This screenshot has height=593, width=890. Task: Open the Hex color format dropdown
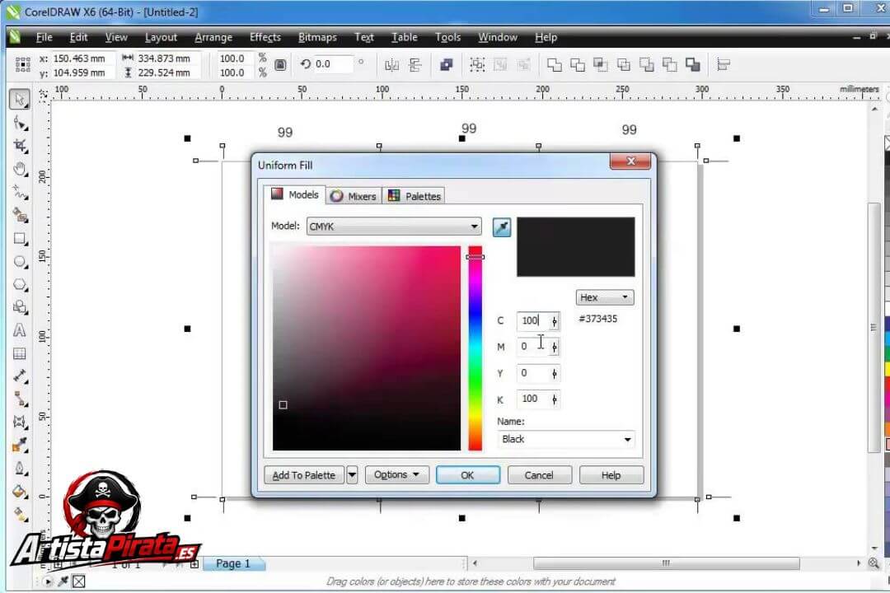point(605,297)
